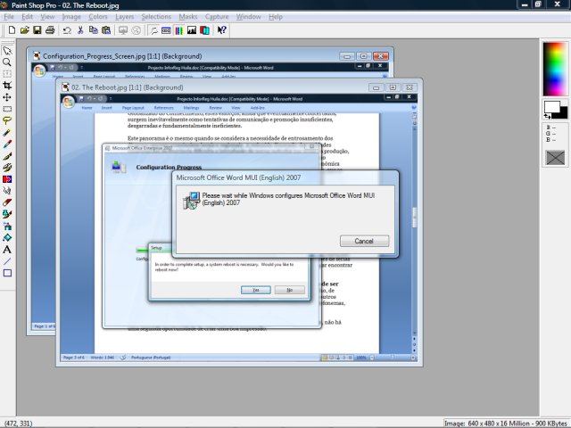
Task: Select the rectangular Selection tool
Action: [7, 109]
